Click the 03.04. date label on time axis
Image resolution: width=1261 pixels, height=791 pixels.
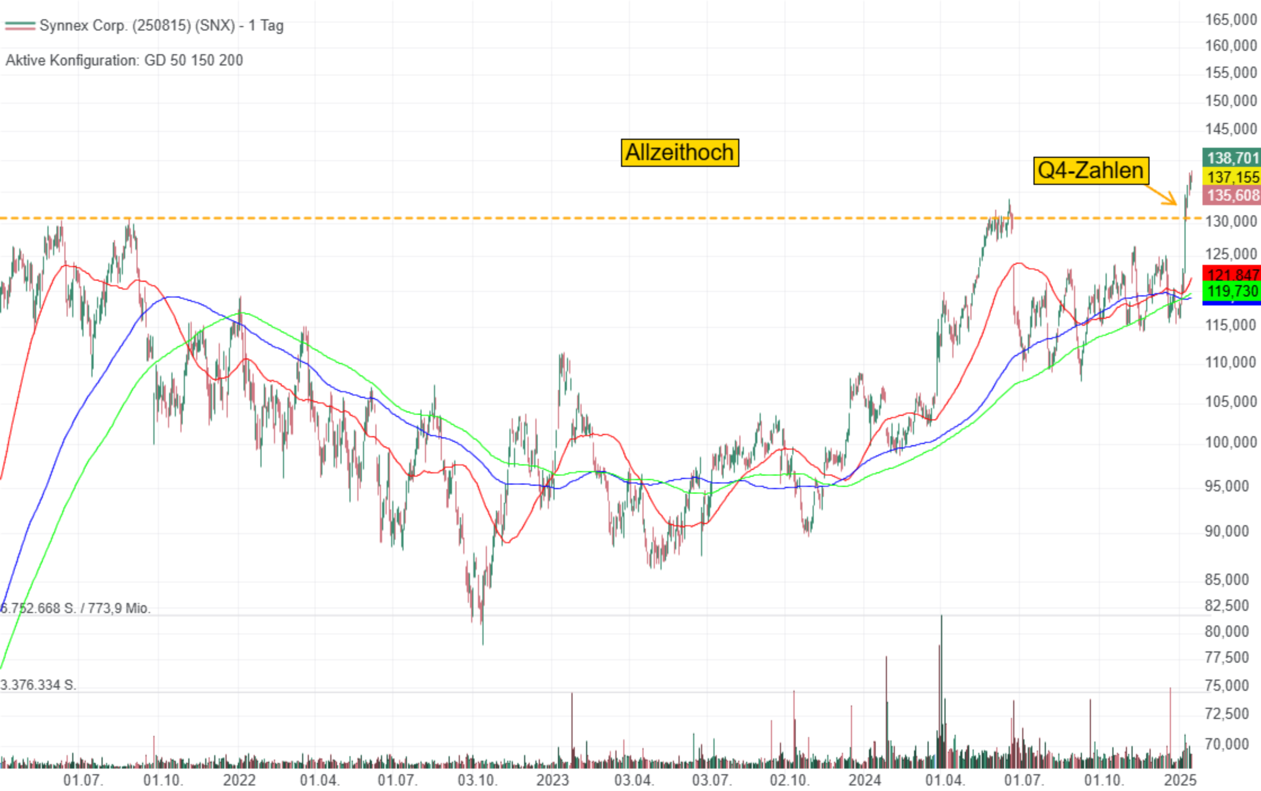(x=634, y=781)
